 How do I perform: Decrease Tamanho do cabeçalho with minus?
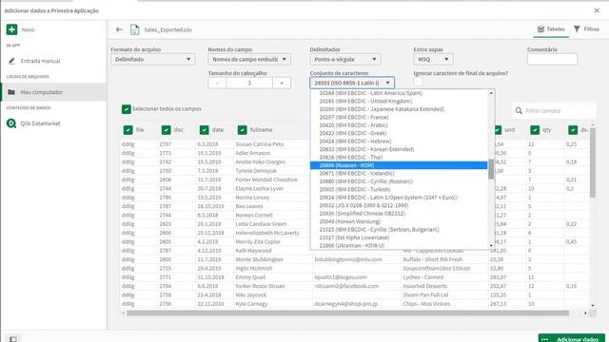pos(217,83)
